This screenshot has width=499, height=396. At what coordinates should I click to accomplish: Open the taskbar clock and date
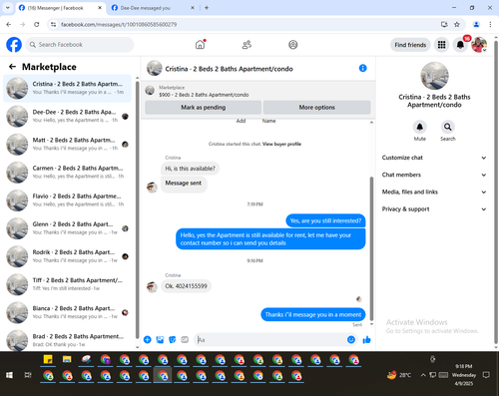(464, 375)
